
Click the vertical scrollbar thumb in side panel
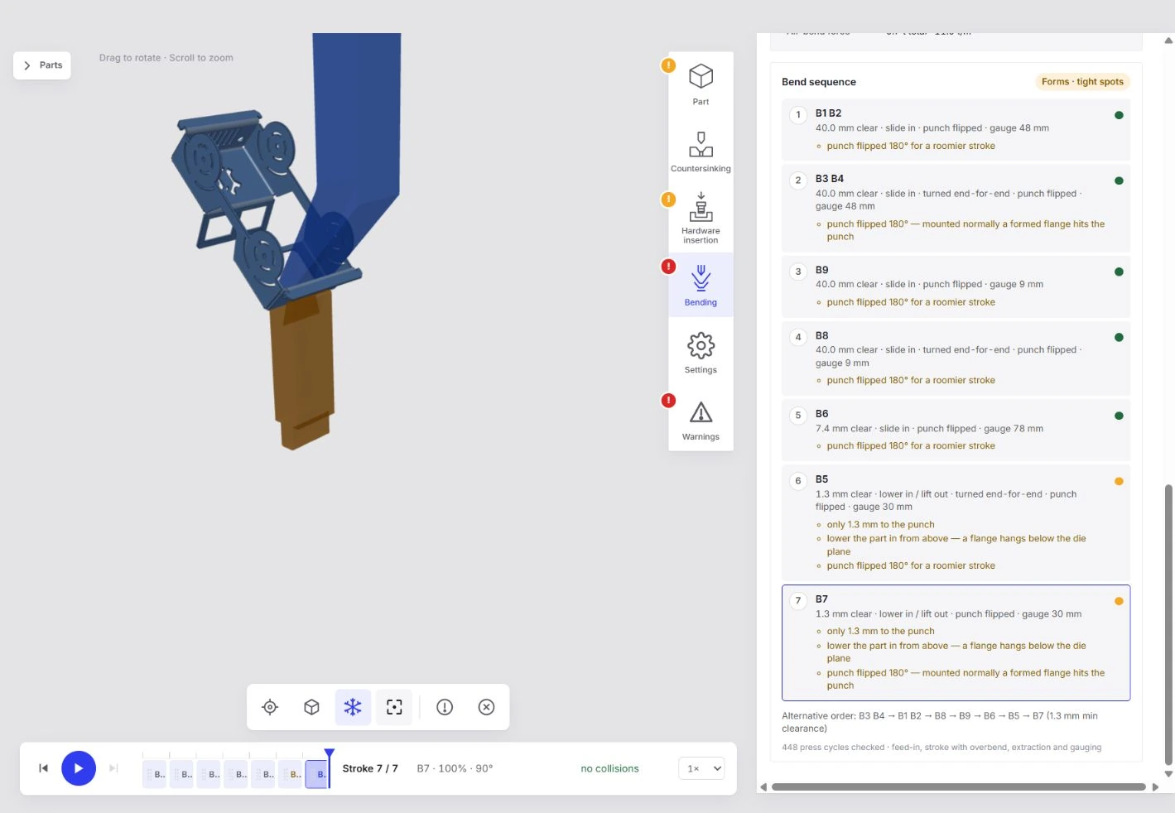click(1168, 625)
